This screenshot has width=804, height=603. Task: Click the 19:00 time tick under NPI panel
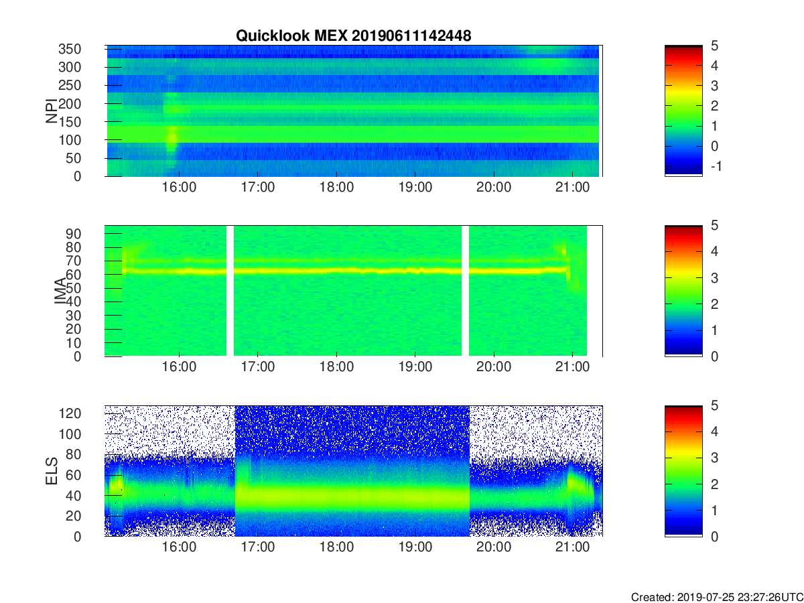(x=415, y=188)
